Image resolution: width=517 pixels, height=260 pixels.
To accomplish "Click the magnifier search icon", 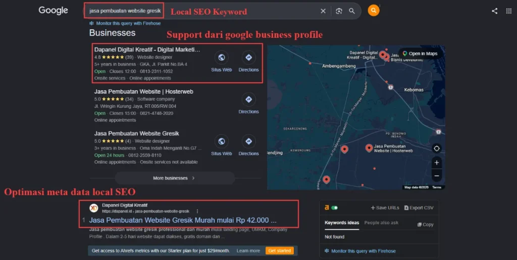I will (352, 11).
